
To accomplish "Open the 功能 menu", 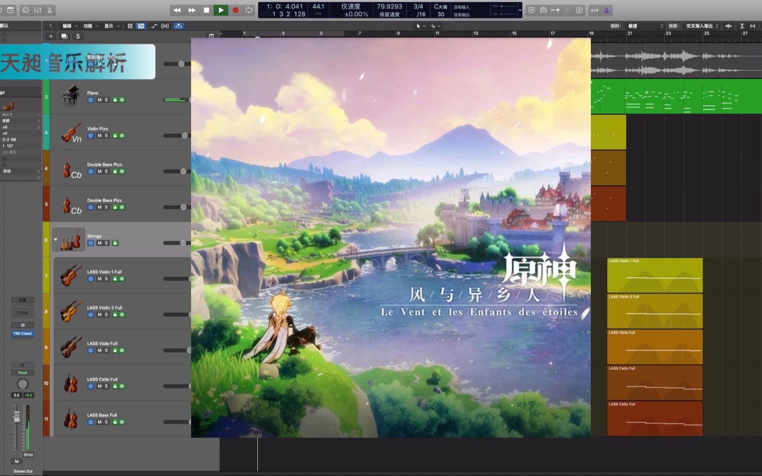I will coord(91,26).
